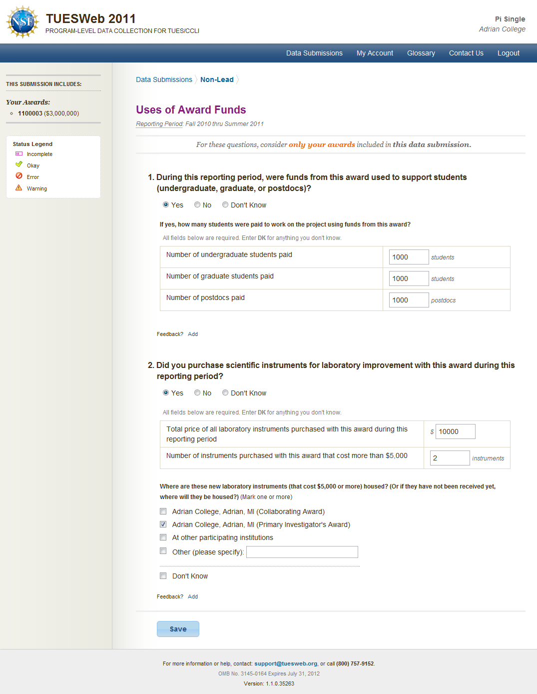
Task: Click undergraduate students paid number field
Action: coord(408,257)
